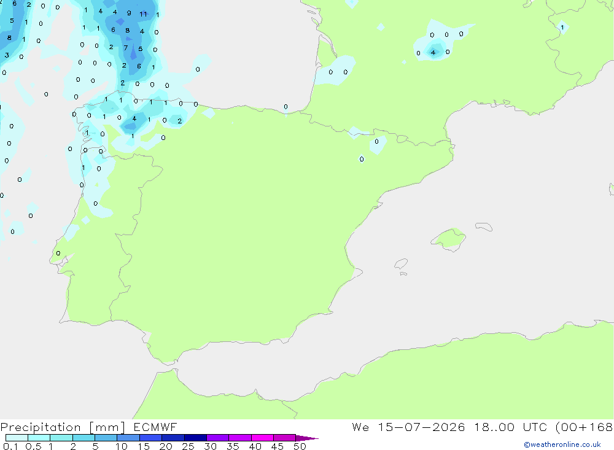Click the '7' precipitation value on the map
The height and width of the screenshot is (450, 614).
coord(126,48)
